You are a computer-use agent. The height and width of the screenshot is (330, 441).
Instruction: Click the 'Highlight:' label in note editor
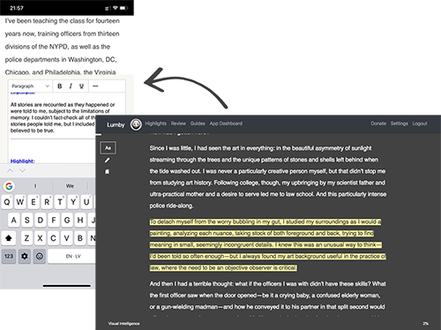(x=22, y=161)
